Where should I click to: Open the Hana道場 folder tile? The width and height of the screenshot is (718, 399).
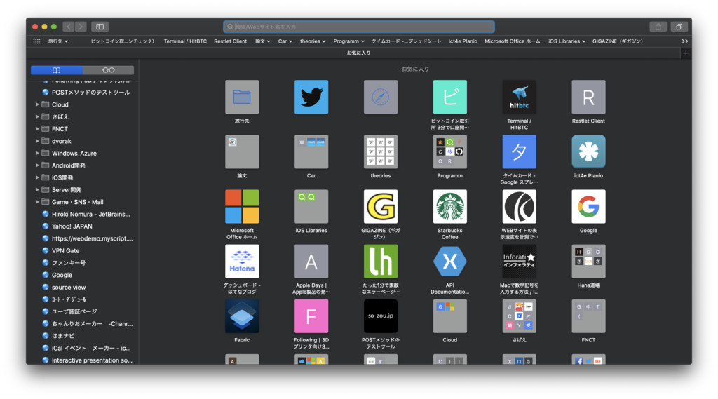[588, 261]
